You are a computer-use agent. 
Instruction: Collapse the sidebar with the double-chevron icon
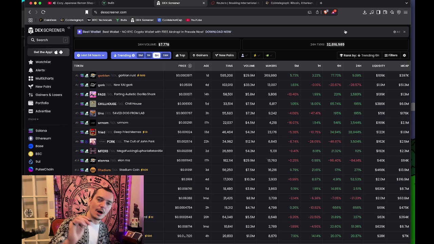click(69, 28)
